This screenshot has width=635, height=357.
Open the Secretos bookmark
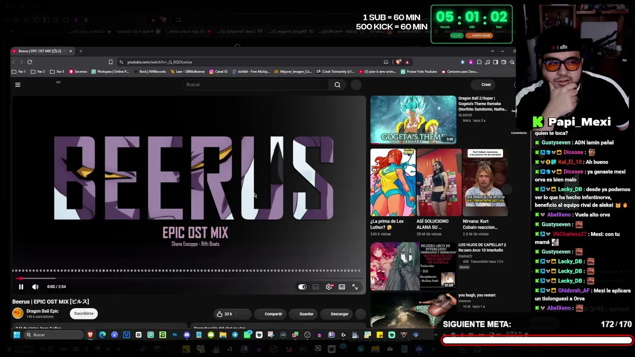pos(78,72)
